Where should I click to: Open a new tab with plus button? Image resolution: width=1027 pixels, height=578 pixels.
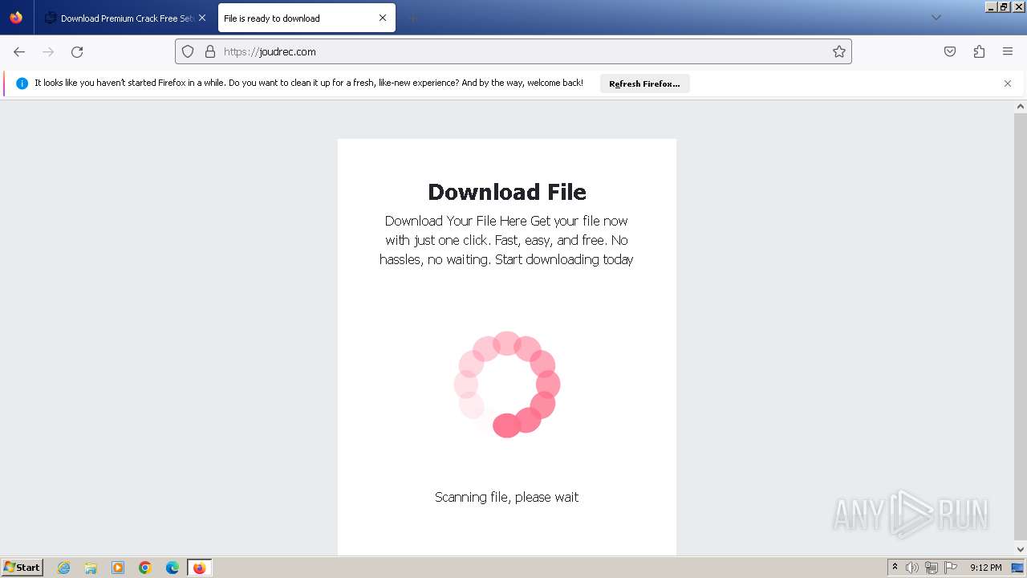click(412, 18)
